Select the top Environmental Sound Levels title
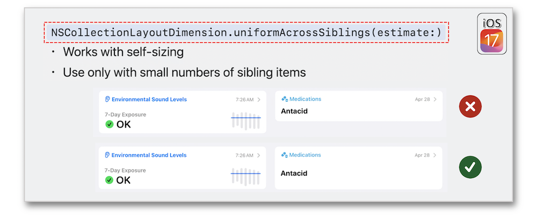537x218 pixels. pos(149,100)
